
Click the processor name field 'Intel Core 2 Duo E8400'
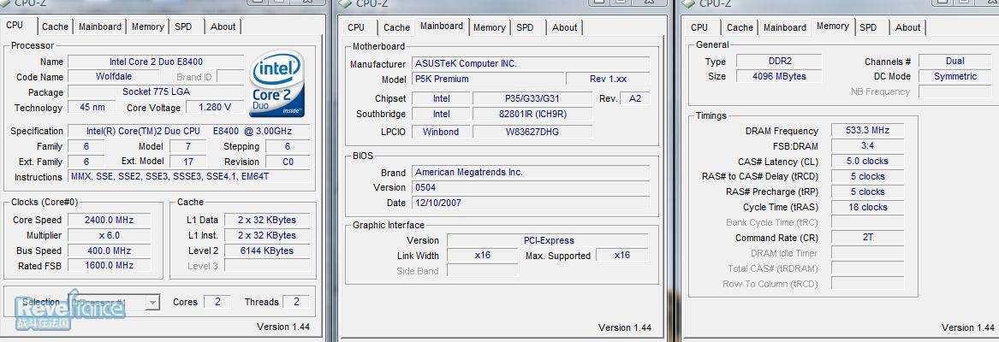coord(156,62)
